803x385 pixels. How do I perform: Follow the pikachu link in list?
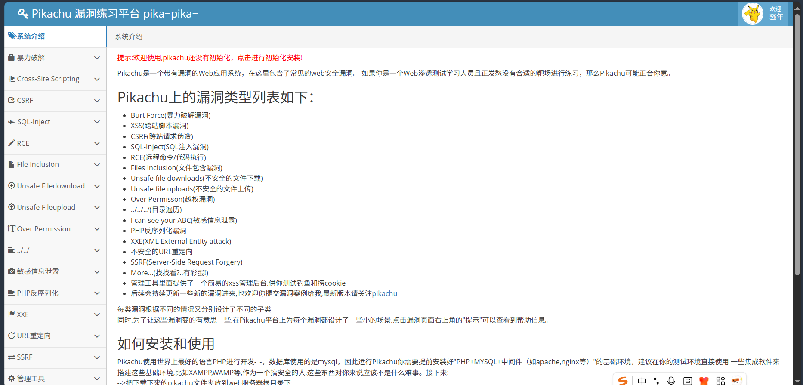384,293
